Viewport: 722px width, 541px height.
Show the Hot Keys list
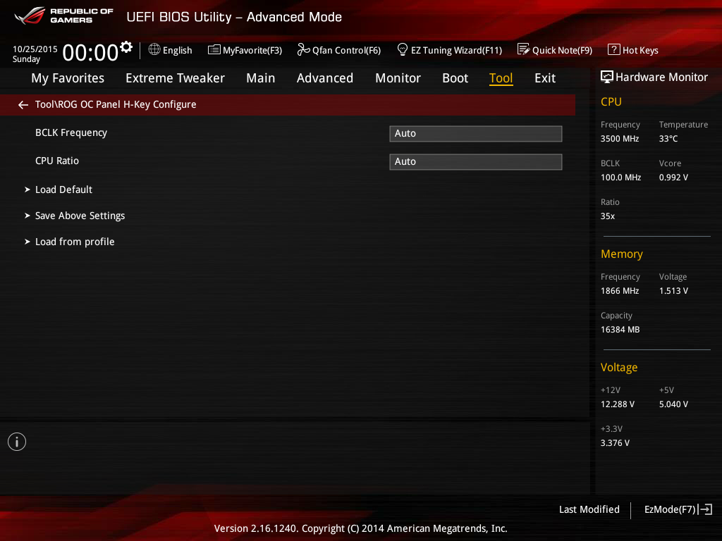633,50
